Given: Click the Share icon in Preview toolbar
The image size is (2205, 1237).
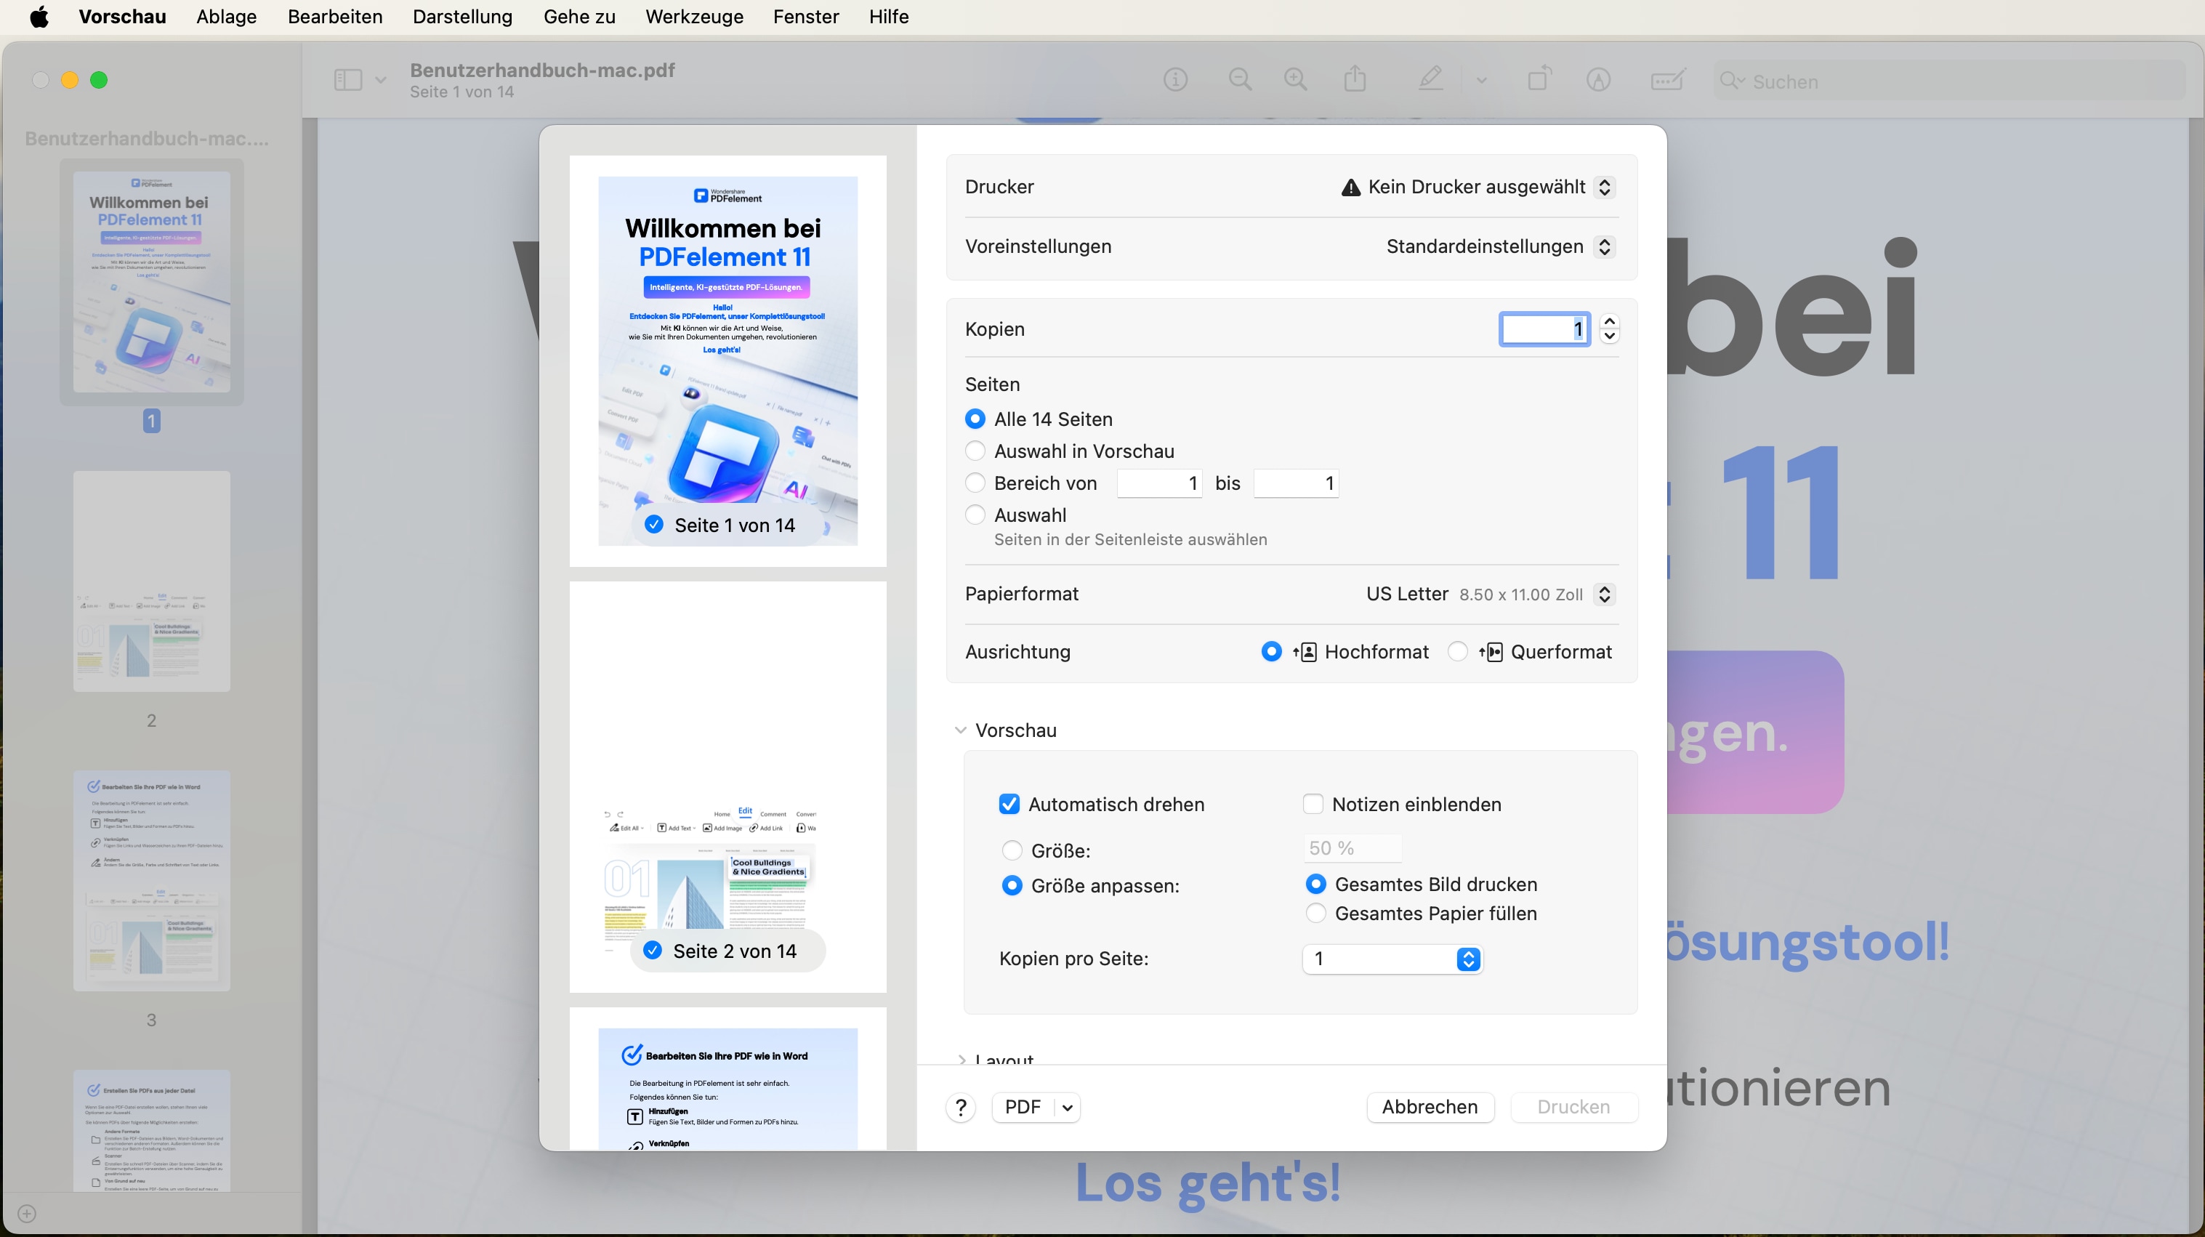Looking at the screenshot, I should (x=1355, y=80).
